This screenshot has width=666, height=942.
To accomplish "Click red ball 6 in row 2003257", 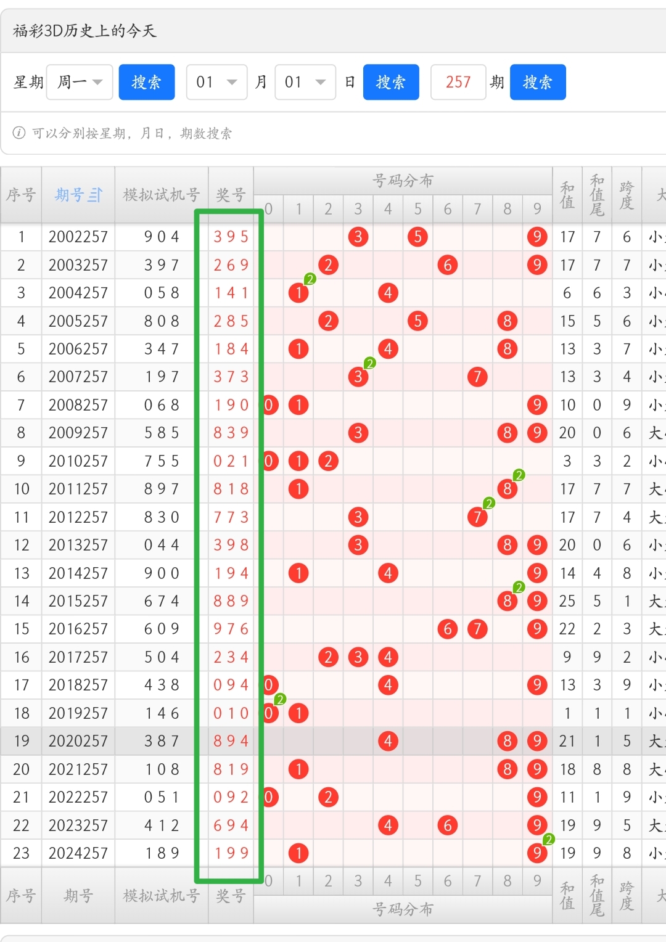I will coord(448,265).
